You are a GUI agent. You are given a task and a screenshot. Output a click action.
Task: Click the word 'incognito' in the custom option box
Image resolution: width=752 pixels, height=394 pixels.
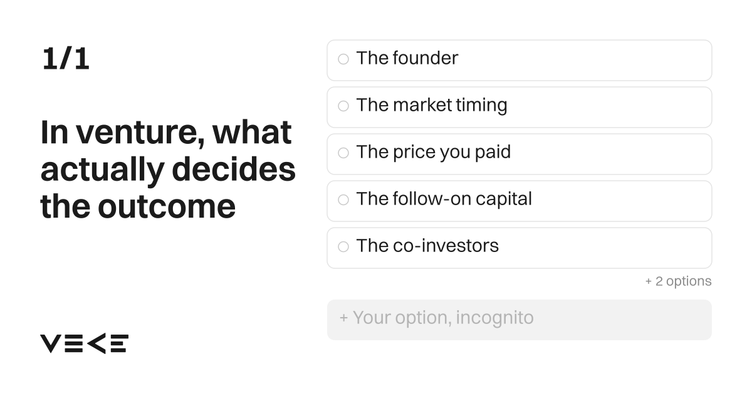(x=494, y=318)
